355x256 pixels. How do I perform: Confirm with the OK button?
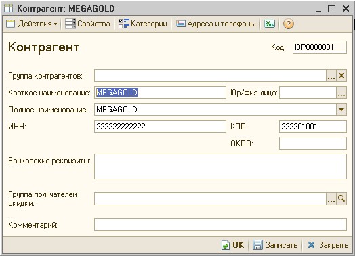point(233,245)
